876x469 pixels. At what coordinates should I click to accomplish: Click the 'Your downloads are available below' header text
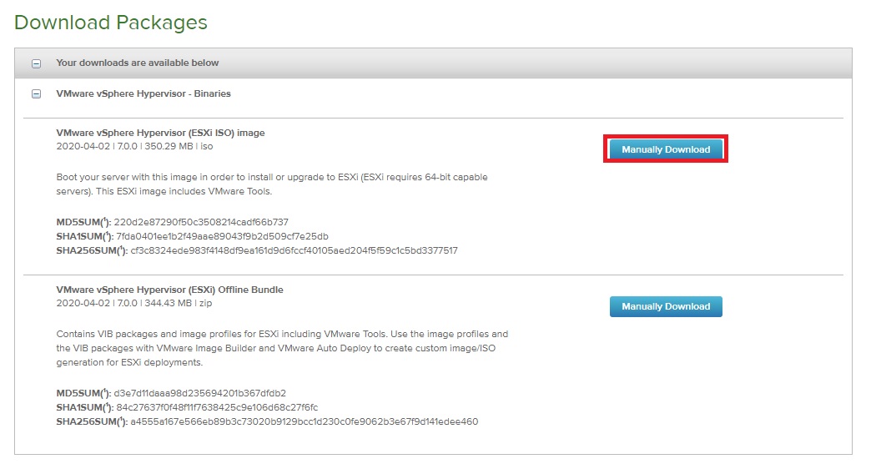[138, 63]
